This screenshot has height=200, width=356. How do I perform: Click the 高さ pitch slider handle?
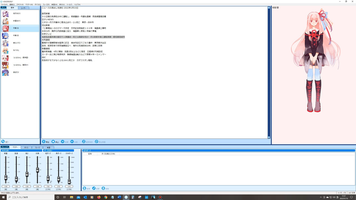27,174
